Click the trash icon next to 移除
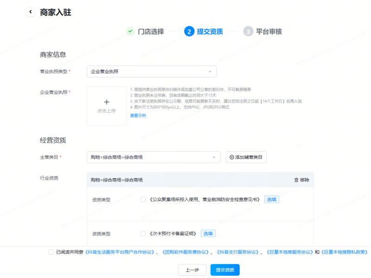Screen dimensions: 371x278 [297, 180]
